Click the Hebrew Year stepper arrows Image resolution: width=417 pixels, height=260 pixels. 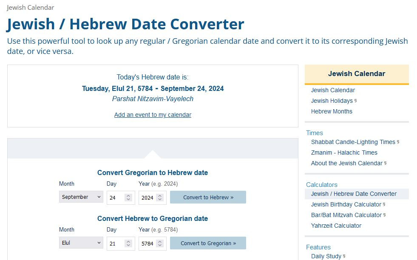click(x=159, y=243)
